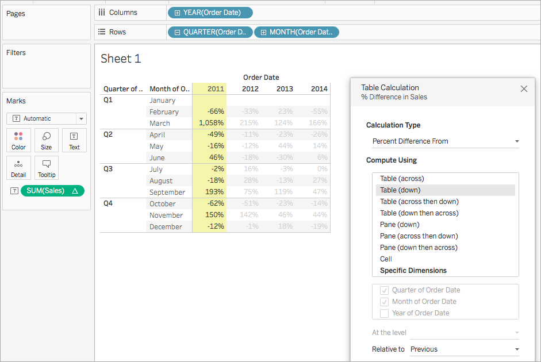Click the SUM(Sales) pill on Marks
The height and width of the screenshot is (362, 541).
click(52, 191)
